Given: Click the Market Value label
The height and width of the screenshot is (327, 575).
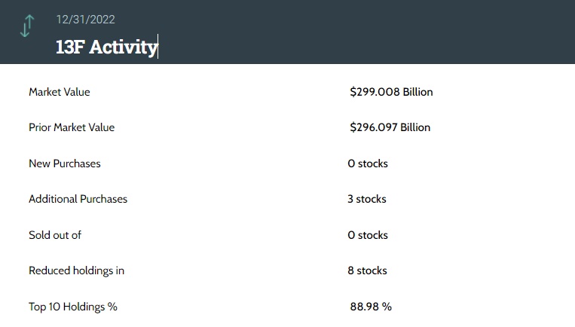Looking at the screenshot, I should click(59, 92).
